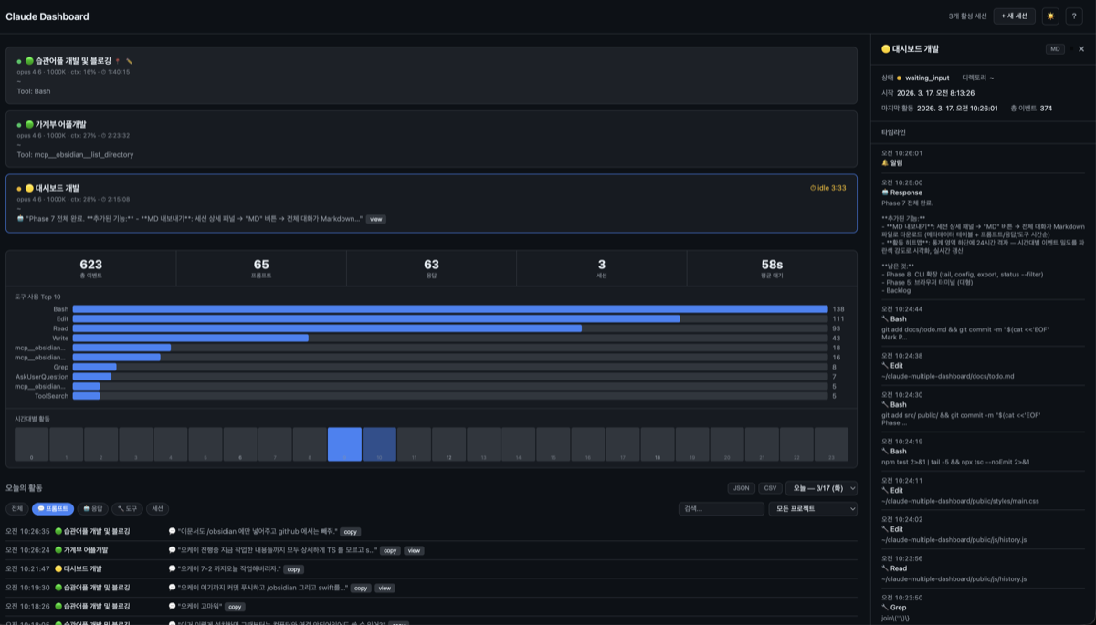
Task: Toggle the light theme sun icon
Action: (1050, 16)
